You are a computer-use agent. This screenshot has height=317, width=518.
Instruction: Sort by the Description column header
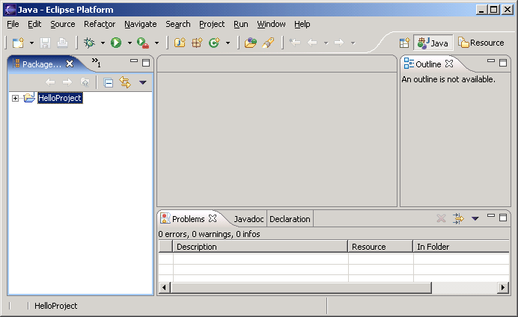[x=260, y=247]
